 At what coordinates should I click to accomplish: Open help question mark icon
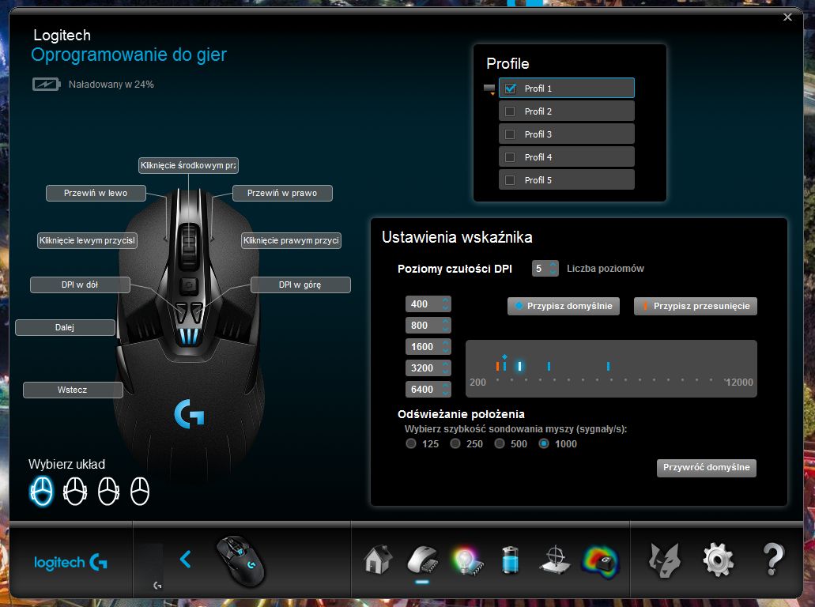[x=773, y=560]
